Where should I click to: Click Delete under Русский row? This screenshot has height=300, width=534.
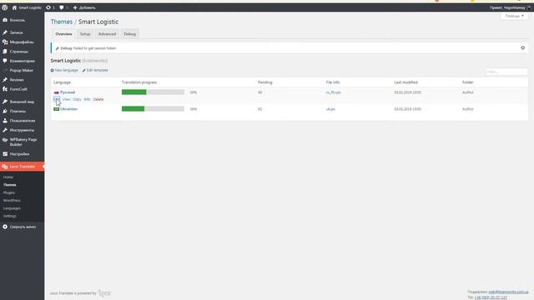point(98,99)
